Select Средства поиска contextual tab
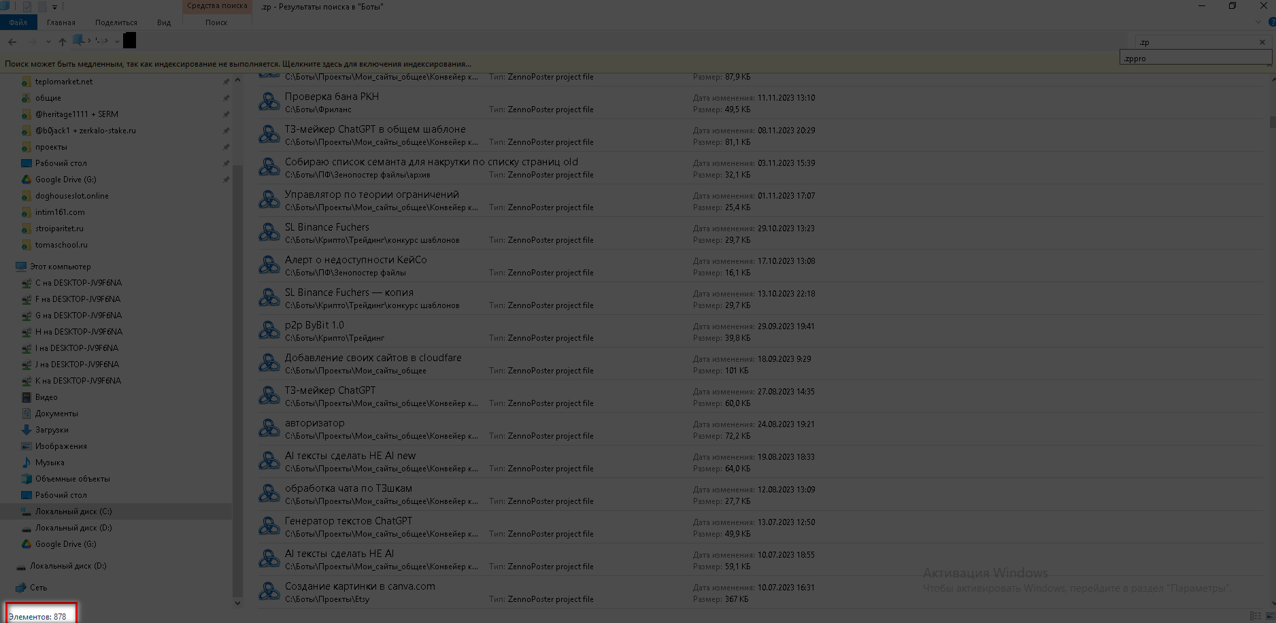Screen dimensions: 1276x623 (217, 6)
